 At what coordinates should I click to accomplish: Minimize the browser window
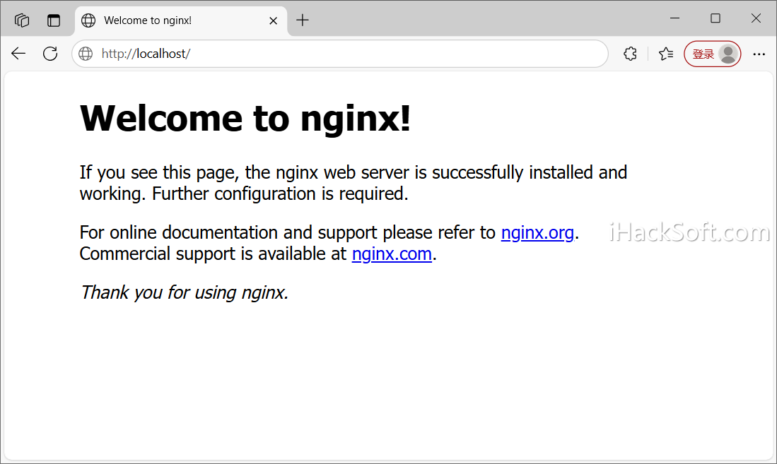coord(675,18)
